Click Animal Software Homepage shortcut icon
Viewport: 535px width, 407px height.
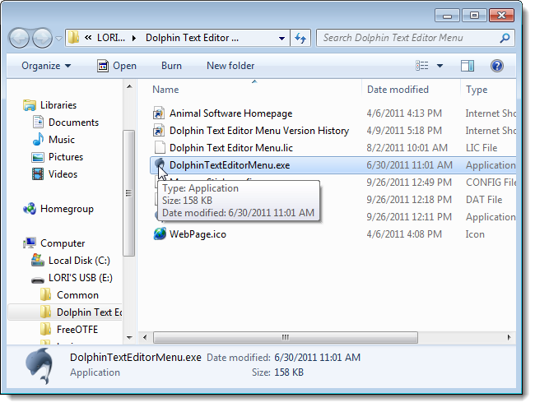(x=159, y=113)
